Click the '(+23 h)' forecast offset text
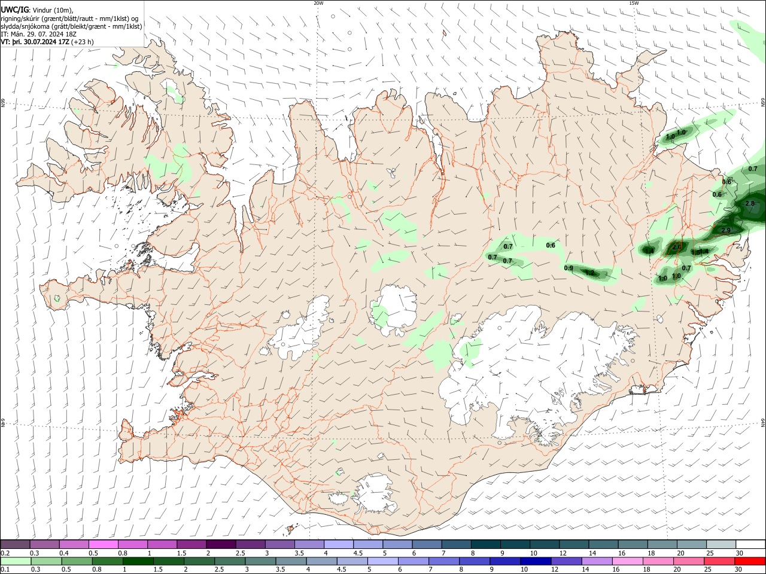Image resolution: width=766 pixels, height=574 pixels. (82, 42)
